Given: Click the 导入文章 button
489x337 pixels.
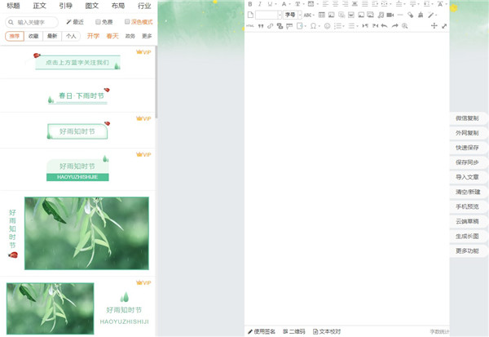Looking at the screenshot, I should [468, 177].
